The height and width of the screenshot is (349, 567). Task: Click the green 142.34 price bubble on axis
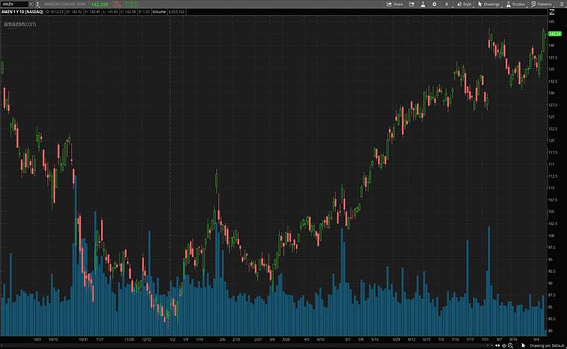(555, 34)
